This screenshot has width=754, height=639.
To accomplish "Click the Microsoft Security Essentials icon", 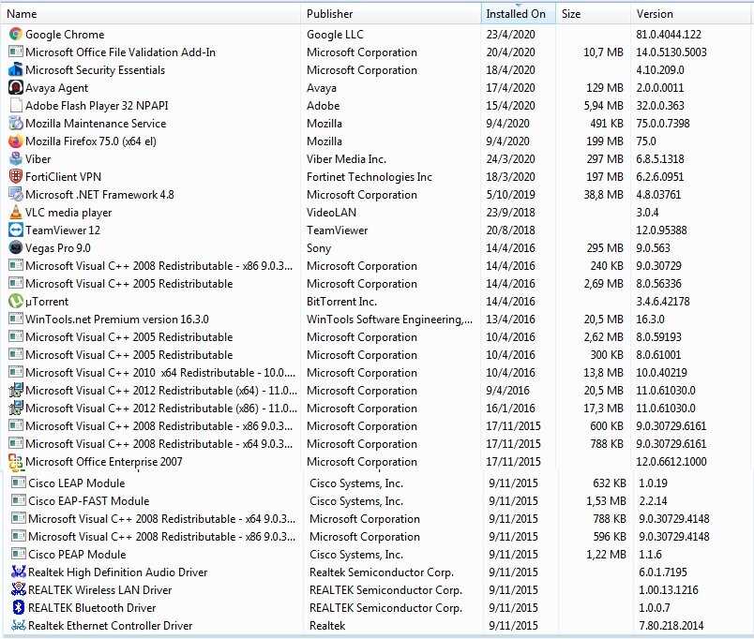I will click(x=16, y=69).
